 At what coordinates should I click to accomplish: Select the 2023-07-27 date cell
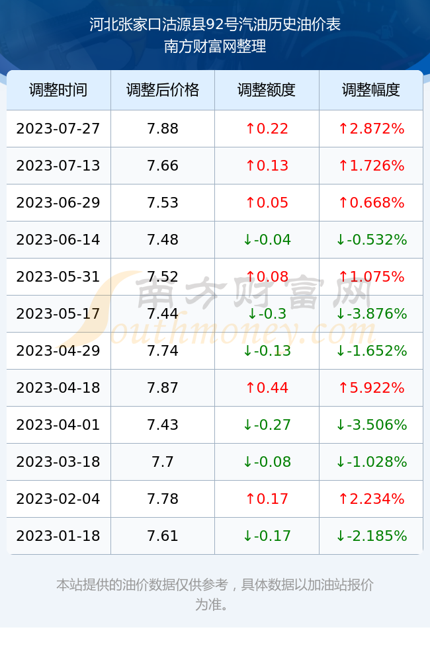coord(58,128)
